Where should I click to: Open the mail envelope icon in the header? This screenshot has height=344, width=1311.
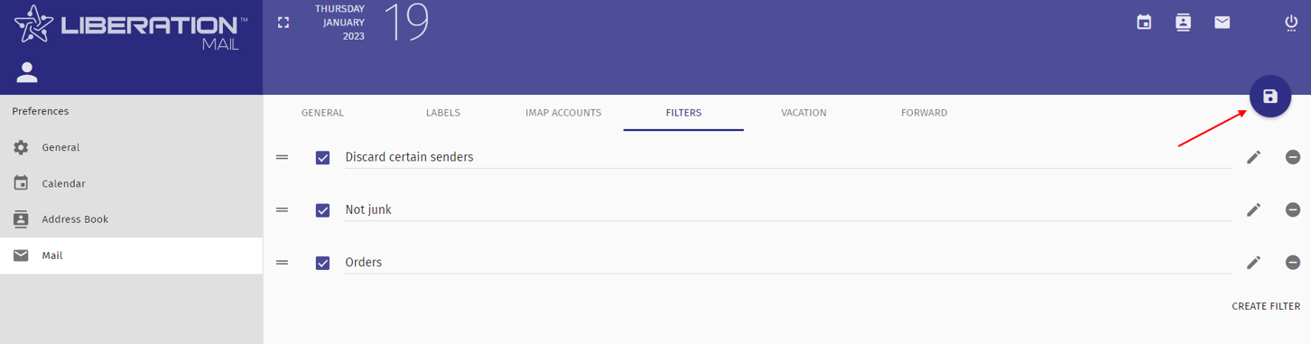point(1222,23)
